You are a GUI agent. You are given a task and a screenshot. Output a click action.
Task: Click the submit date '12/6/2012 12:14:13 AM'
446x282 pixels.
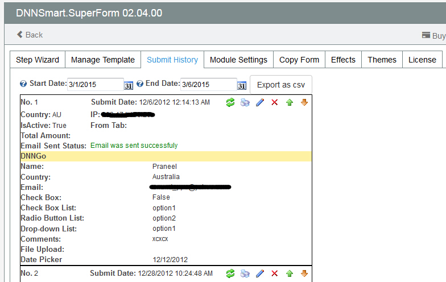click(x=174, y=102)
